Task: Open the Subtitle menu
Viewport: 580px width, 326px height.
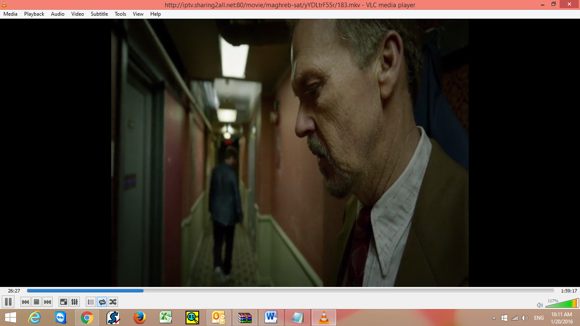Action: click(99, 14)
